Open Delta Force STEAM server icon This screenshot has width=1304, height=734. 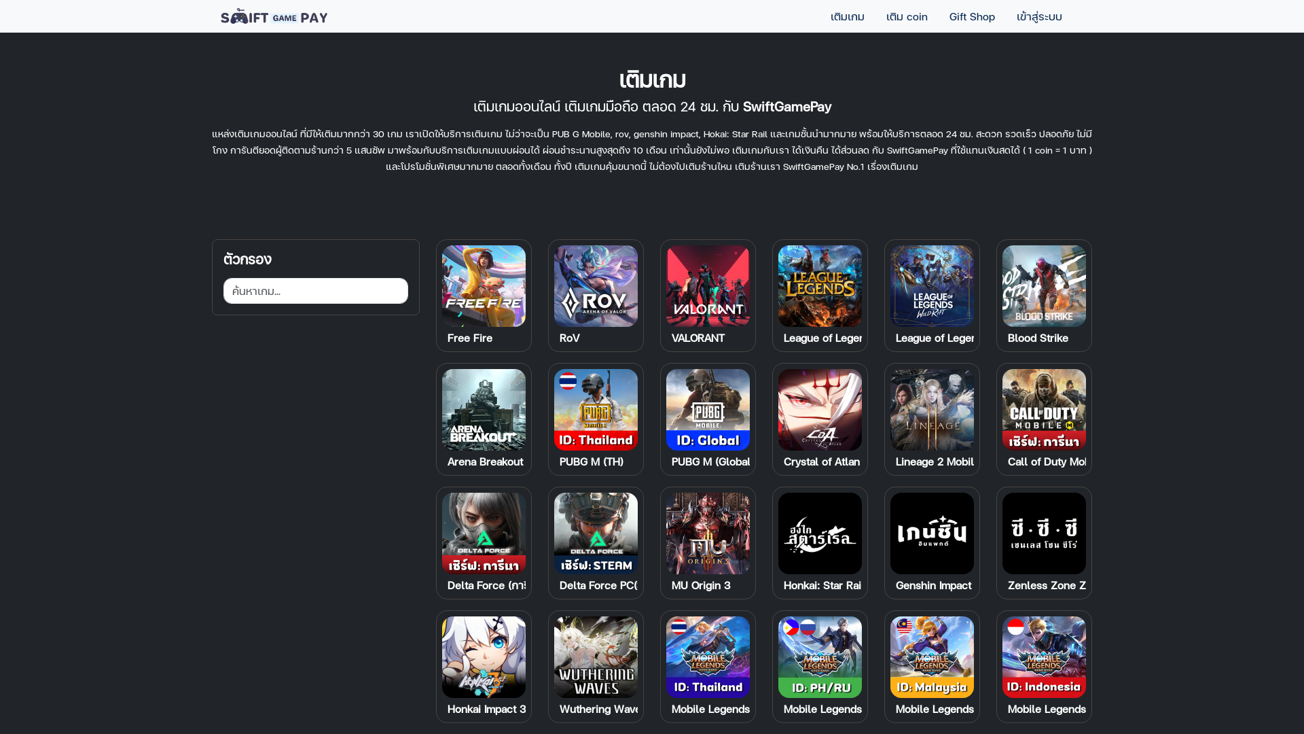click(x=596, y=534)
